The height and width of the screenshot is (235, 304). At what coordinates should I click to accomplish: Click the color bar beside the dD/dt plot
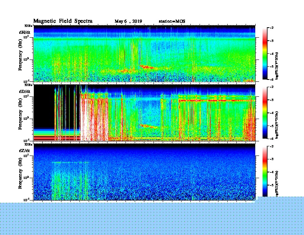[x=265, y=113]
